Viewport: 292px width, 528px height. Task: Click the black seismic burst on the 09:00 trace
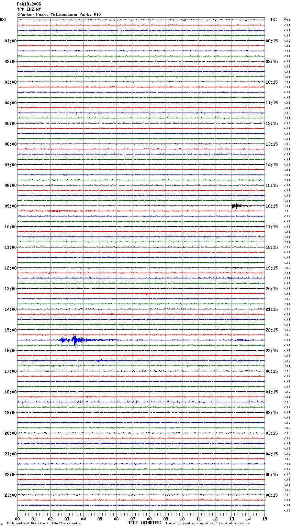[239, 206]
